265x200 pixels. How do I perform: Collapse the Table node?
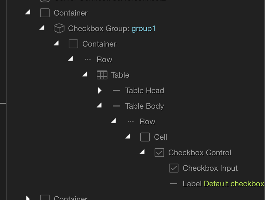coord(85,74)
